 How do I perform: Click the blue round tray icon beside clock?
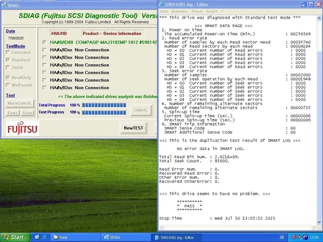tap(305, 237)
